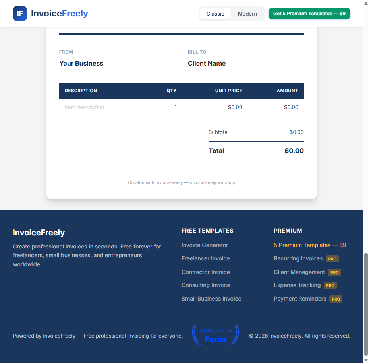Click the footer InvoiceFreely heading

click(39, 233)
